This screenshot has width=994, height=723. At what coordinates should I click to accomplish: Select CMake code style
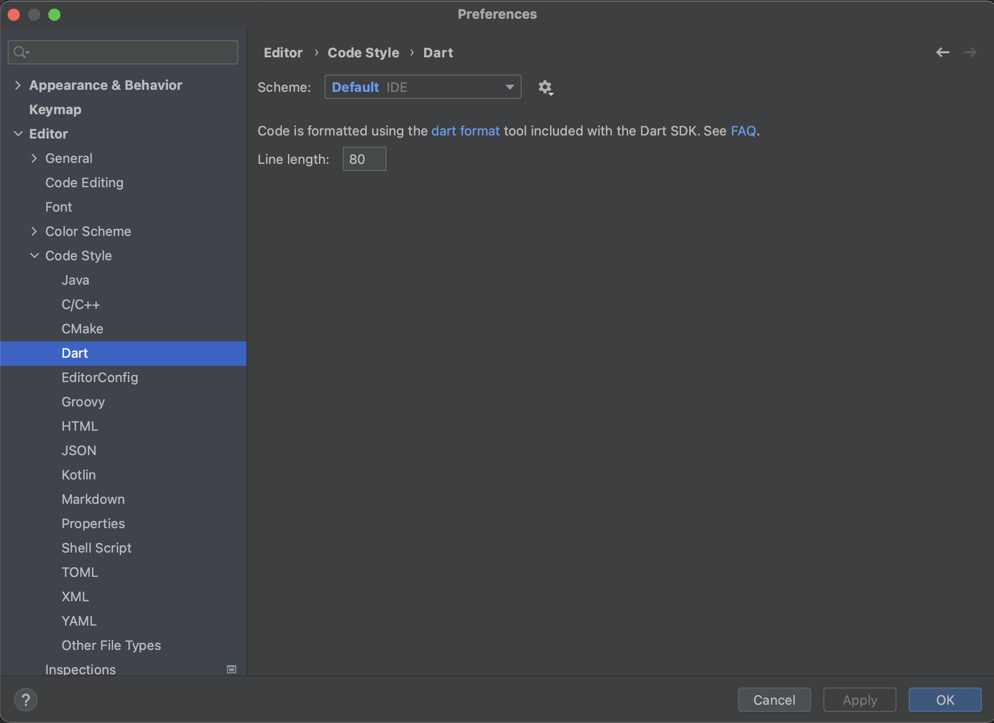tap(82, 329)
